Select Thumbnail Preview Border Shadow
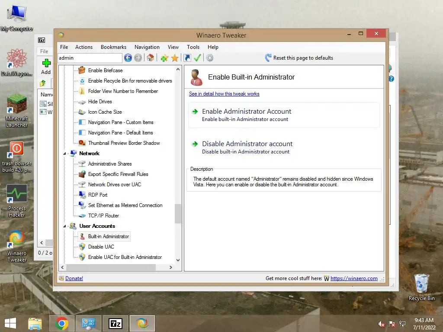This screenshot has width=443, height=332. coord(124,143)
